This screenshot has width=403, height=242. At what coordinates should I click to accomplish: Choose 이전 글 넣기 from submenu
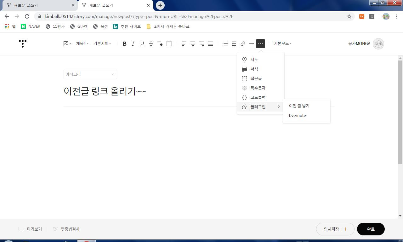tap(306, 106)
